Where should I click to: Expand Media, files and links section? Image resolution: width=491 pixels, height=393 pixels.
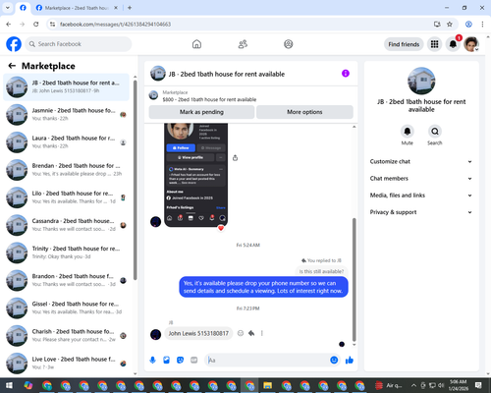(421, 196)
